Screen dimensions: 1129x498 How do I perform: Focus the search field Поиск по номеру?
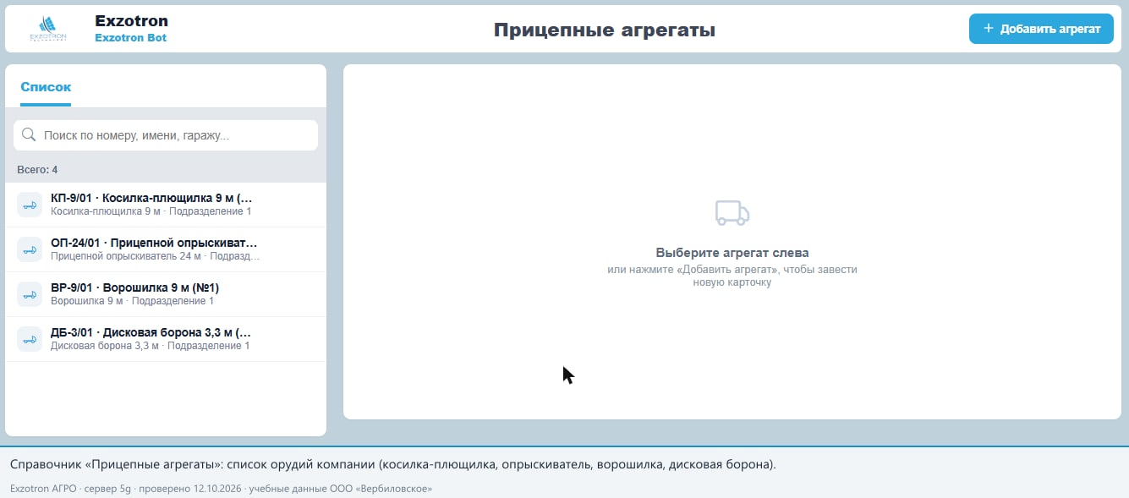click(x=166, y=135)
